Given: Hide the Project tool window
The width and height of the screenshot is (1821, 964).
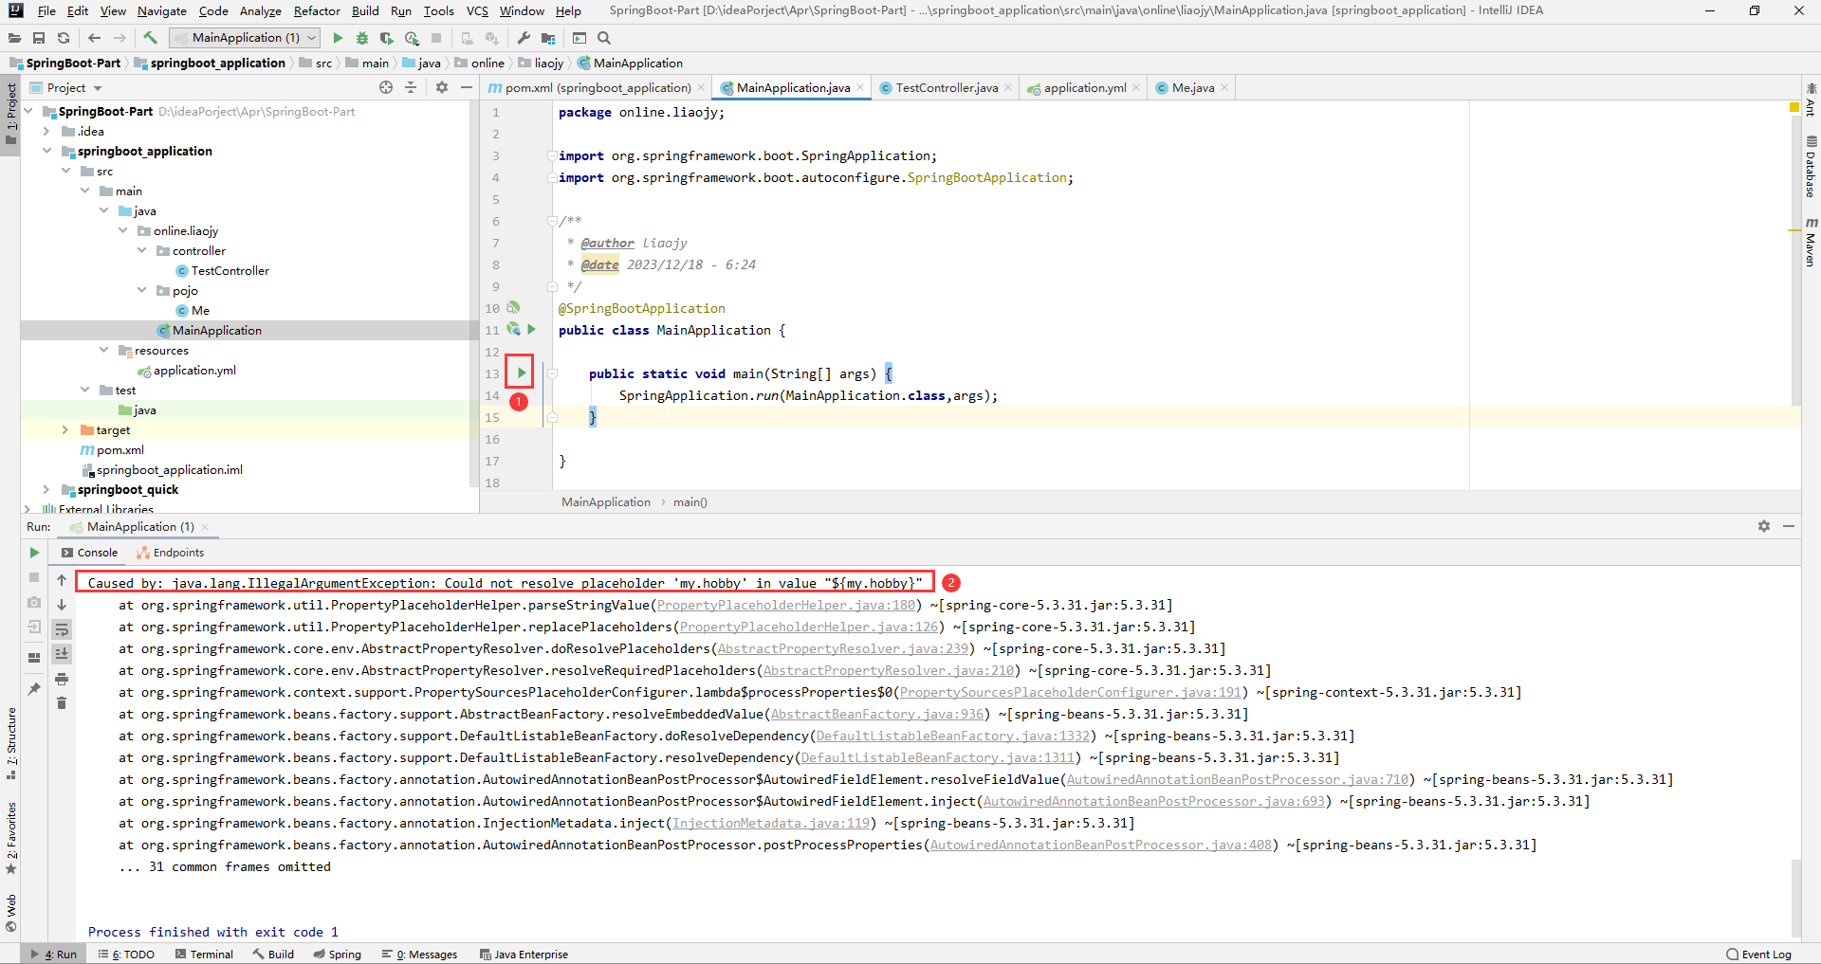Looking at the screenshot, I should [x=467, y=87].
